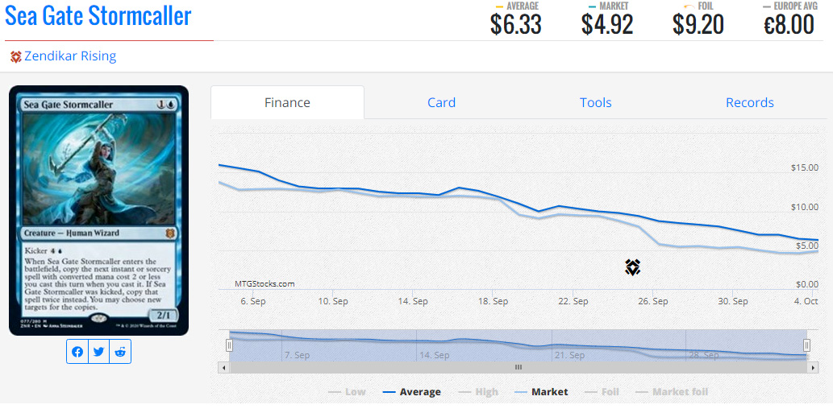Go to the Records tab
The width and height of the screenshot is (833, 417).
click(x=749, y=102)
